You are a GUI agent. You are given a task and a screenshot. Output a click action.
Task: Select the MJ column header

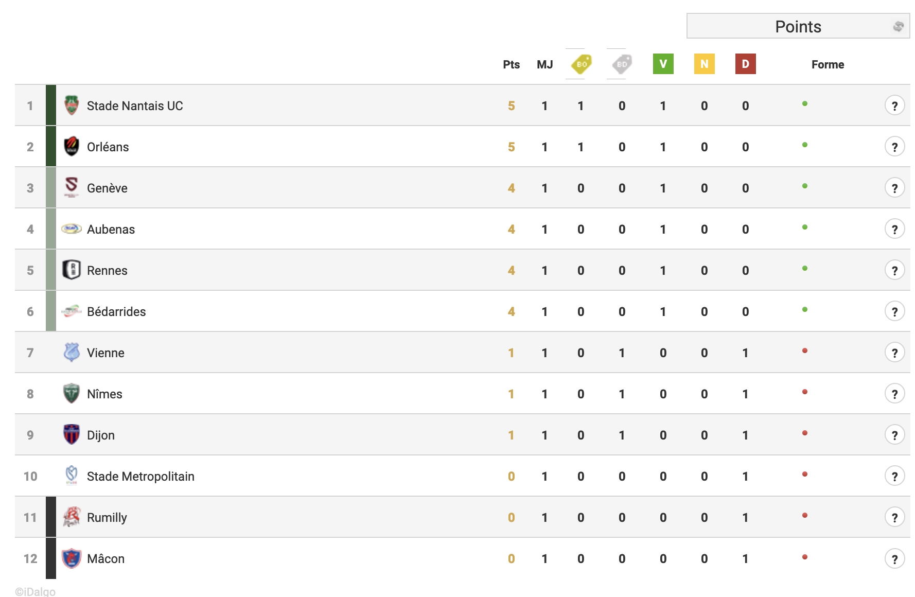click(544, 64)
